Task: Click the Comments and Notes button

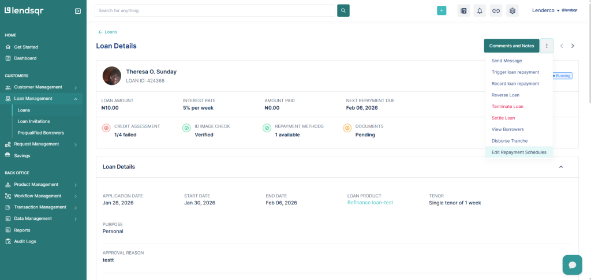Action: point(511,46)
